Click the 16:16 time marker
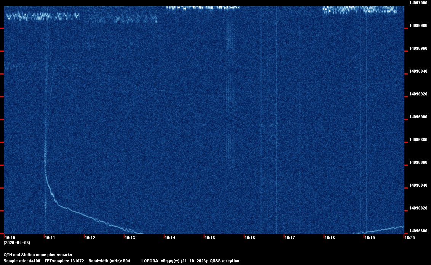This screenshot has height=265, width=431. coord(250,238)
